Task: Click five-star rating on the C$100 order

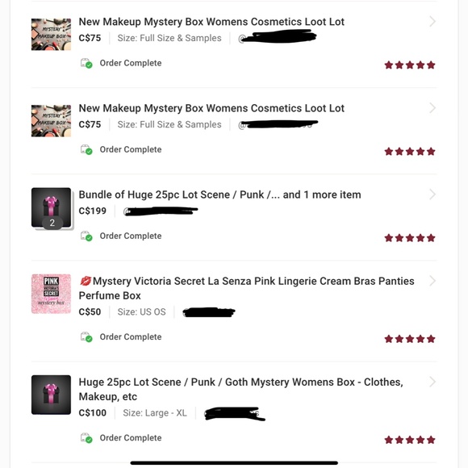Action: tap(410, 440)
